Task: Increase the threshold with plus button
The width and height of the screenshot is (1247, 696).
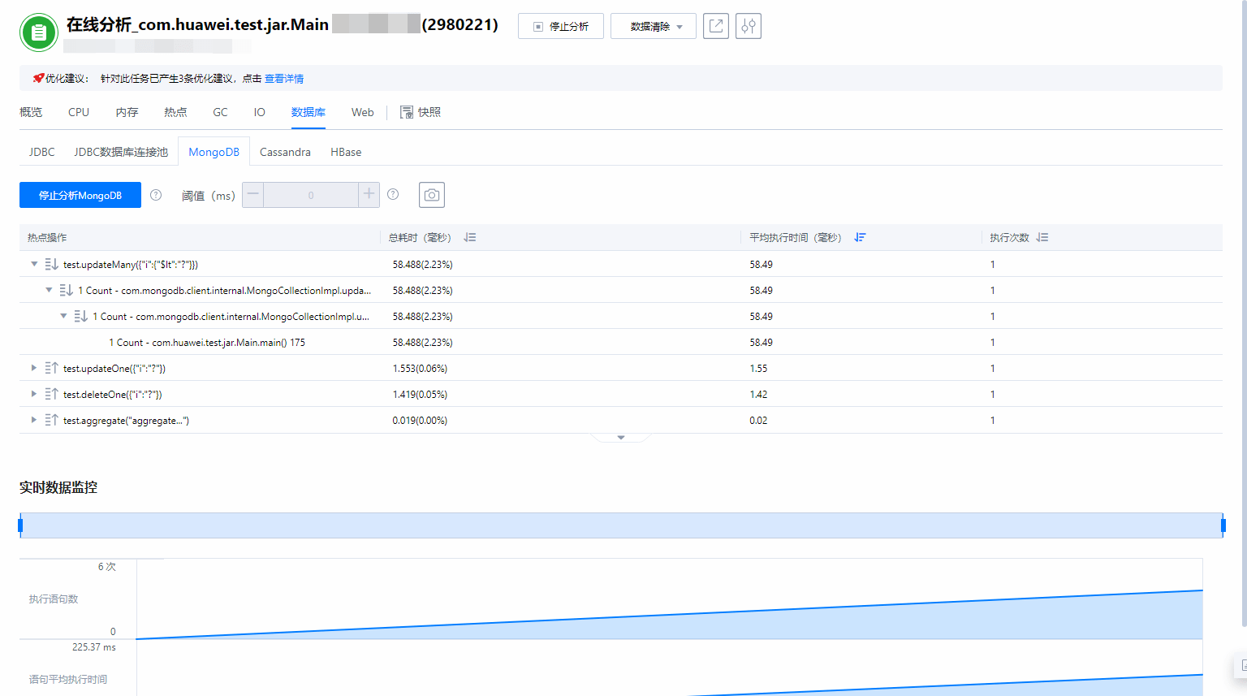Action: pos(369,195)
